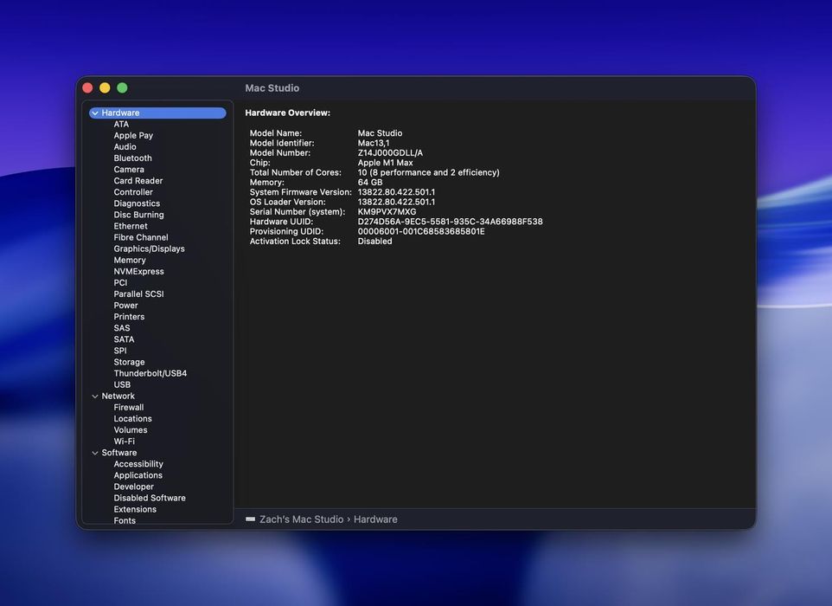Open the Disabled Software entry
Viewport: 832px width, 606px height.
[150, 498]
